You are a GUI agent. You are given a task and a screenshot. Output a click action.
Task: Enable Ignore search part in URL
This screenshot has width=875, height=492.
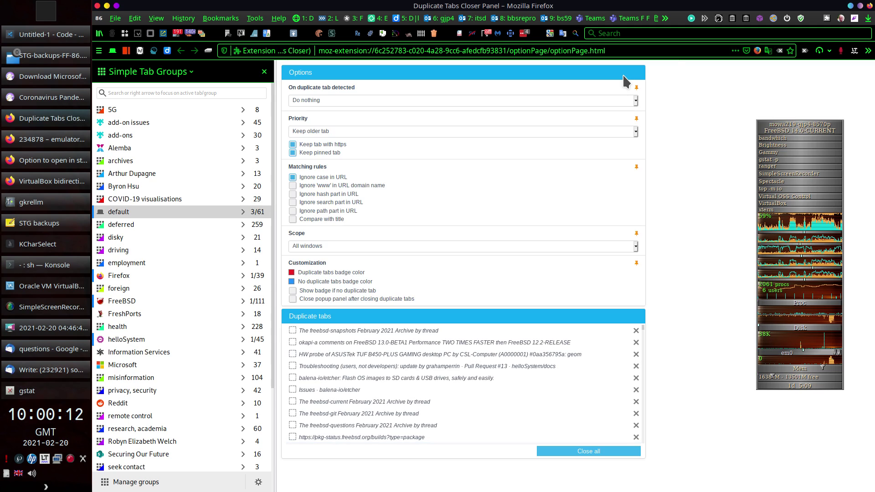(293, 202)
